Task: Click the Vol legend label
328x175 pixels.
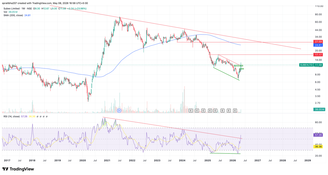Action: click(x=5, y=12)
